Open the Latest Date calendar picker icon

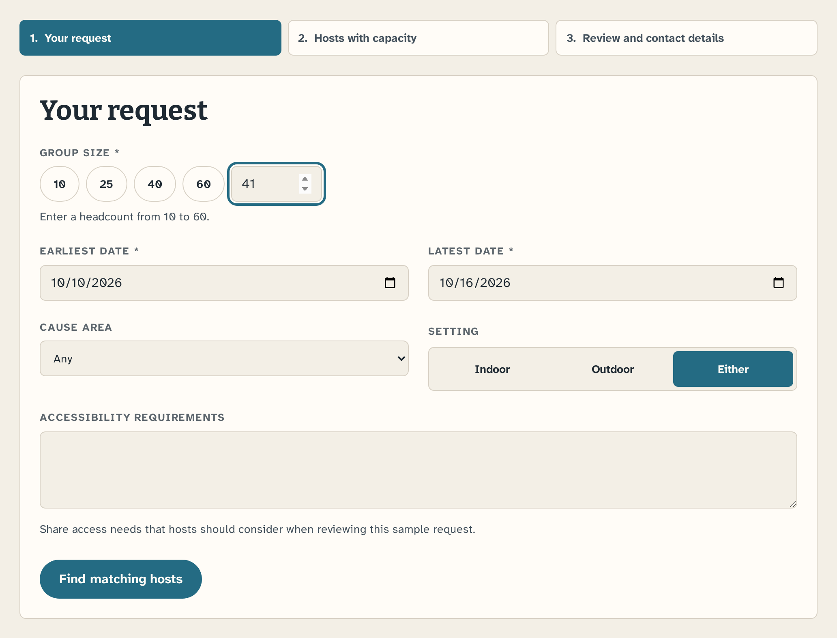click(x=778, y=282)
